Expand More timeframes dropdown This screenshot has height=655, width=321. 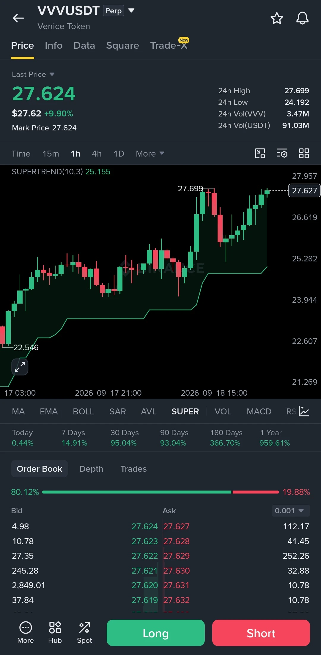coord(150,154)
